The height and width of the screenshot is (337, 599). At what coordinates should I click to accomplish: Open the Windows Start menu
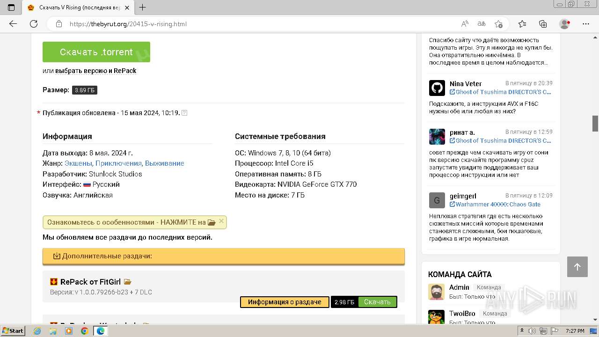point(13,330)
